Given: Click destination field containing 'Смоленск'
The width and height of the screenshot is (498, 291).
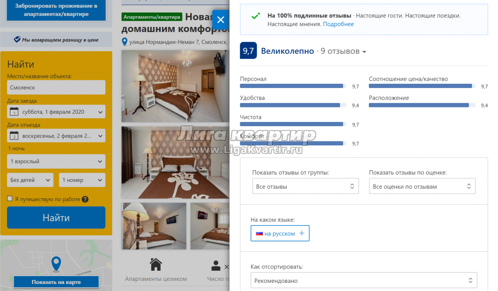Looking at the screenshot, I should 56,88.
